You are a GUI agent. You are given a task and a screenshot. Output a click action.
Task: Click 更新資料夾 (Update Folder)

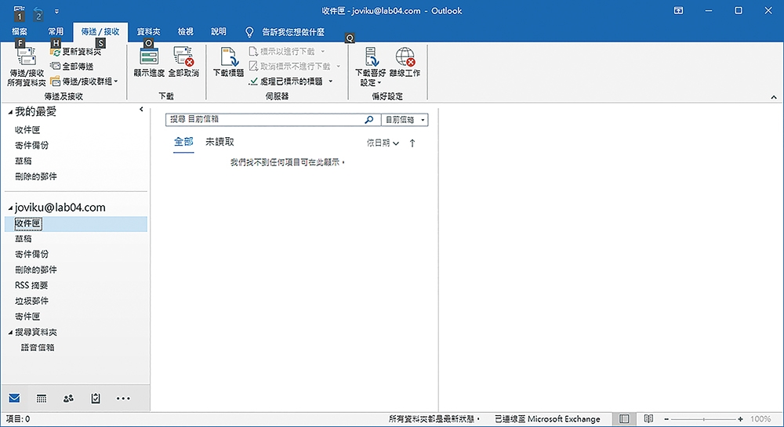pos(75,52)
